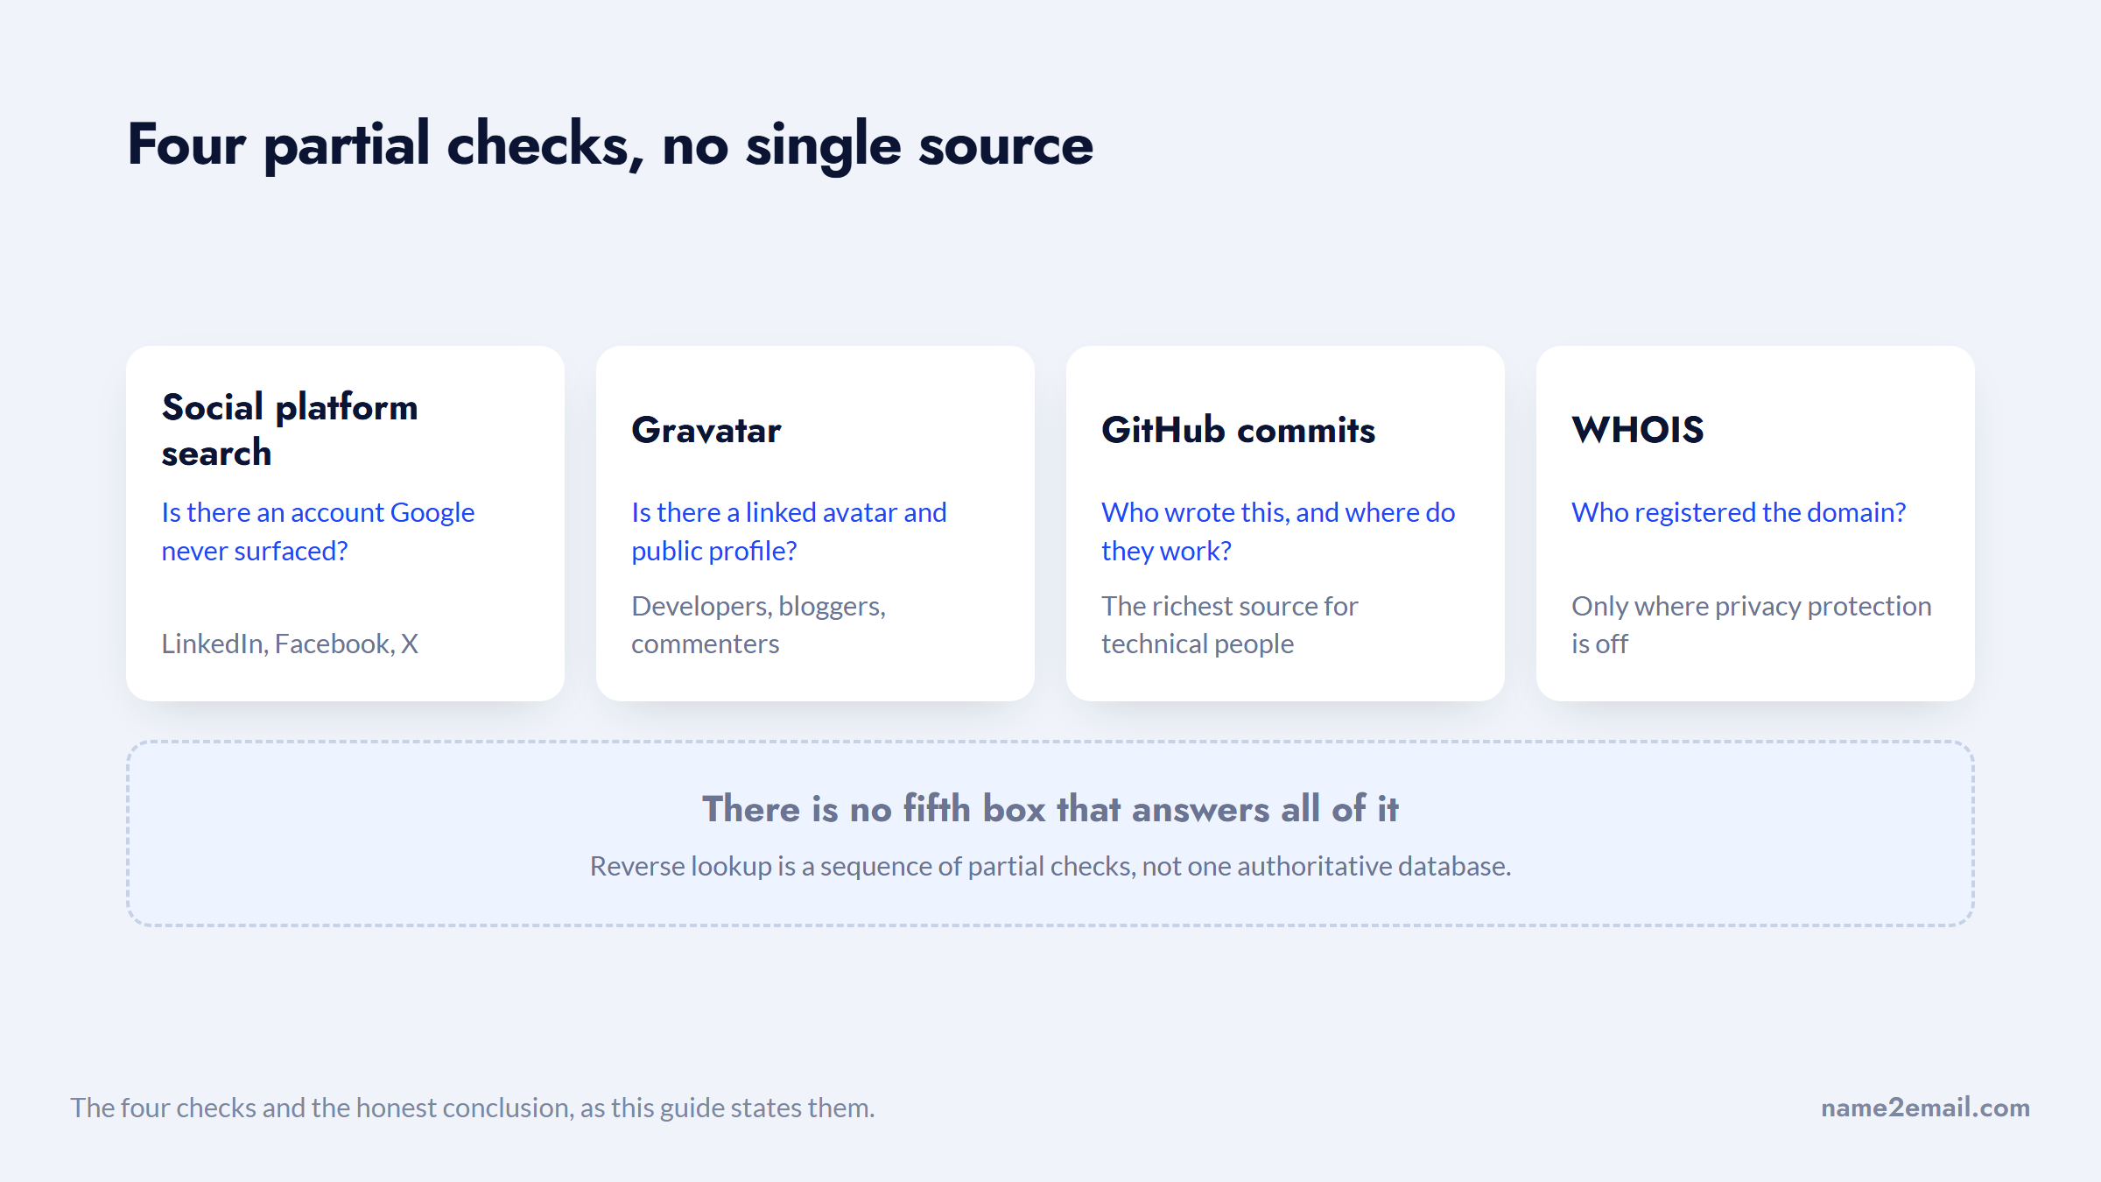Click 'Is there an account Google never surfaced?'
The image size is (2101, 1182).
pos(318,531)
